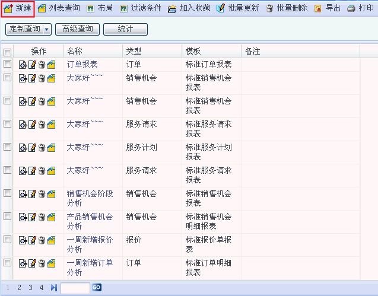
Task: Edit the 订单报表 report with pencil icon
Action: (x=33, y=65)
